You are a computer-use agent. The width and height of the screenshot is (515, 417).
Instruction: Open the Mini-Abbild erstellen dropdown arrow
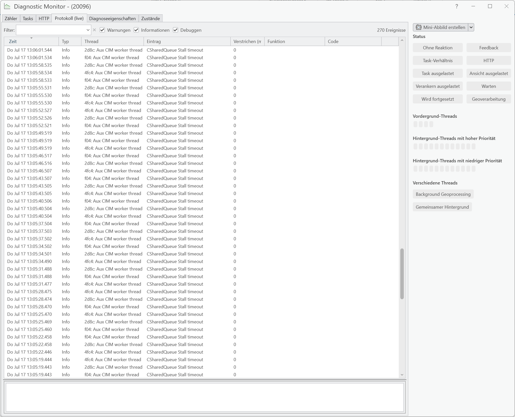click(x=470, y=27)
